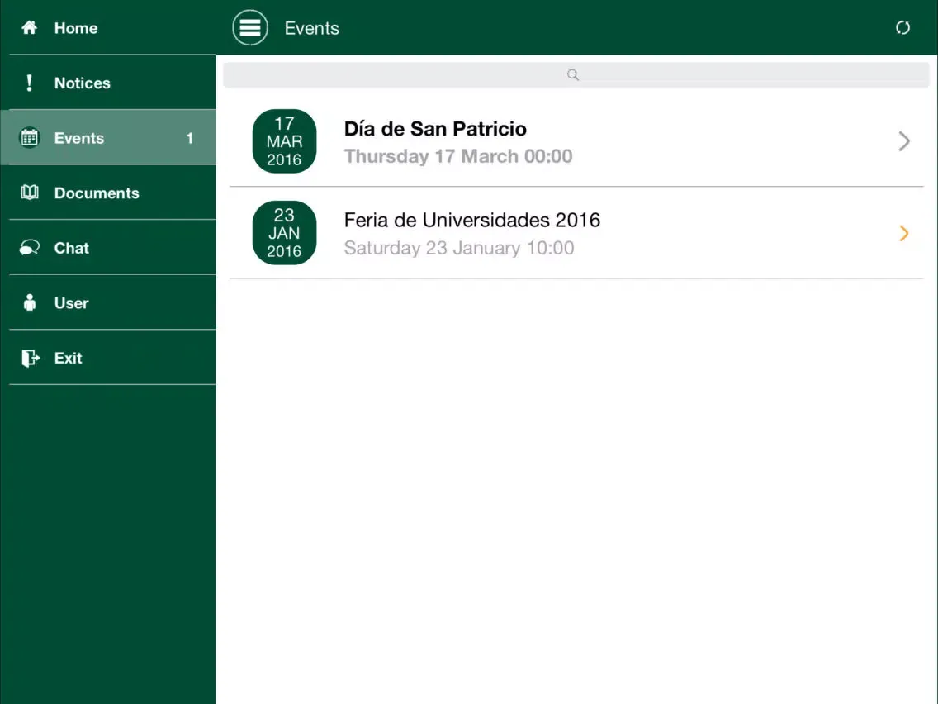Click the User person icon
Image resolution: width=938 pixels, height=704 pixels.
pos(30,302)
